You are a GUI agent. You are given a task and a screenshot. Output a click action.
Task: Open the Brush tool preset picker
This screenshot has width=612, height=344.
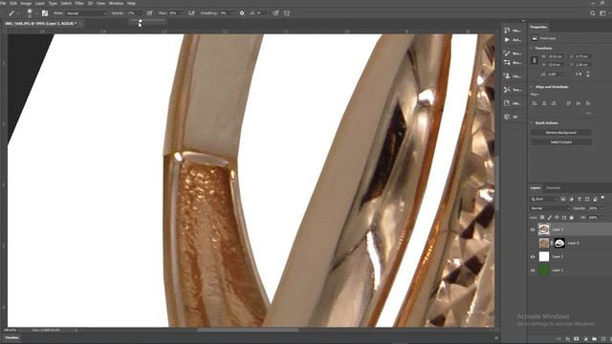pyautogui.click(x=12, y=13)
